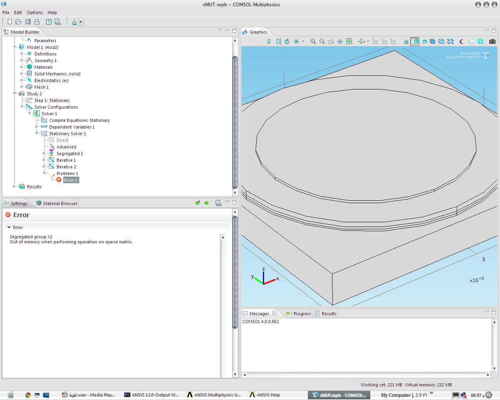Expand the Definitions node
Image resolution: width=500 pixels, height=400 pixels.
[x=22, y=54]
